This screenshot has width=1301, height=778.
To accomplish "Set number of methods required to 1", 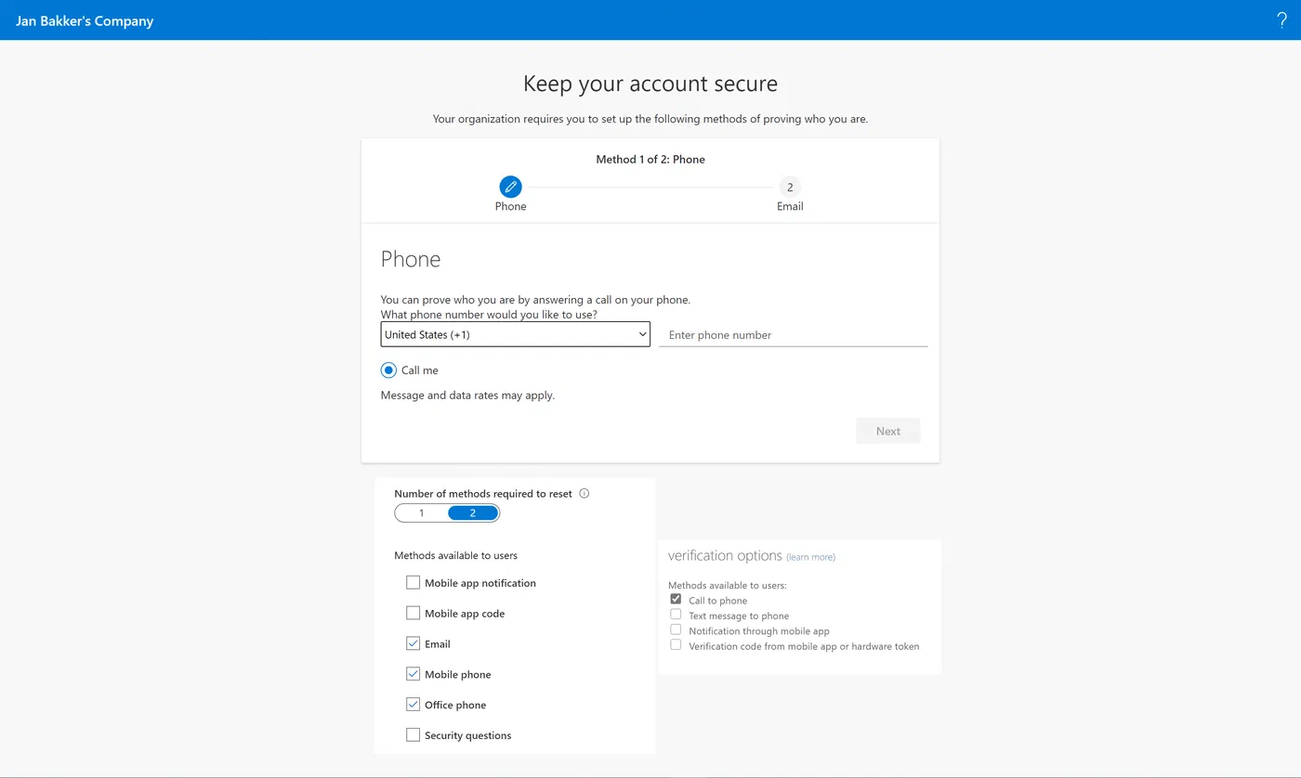I will click(x=421, y=513).
